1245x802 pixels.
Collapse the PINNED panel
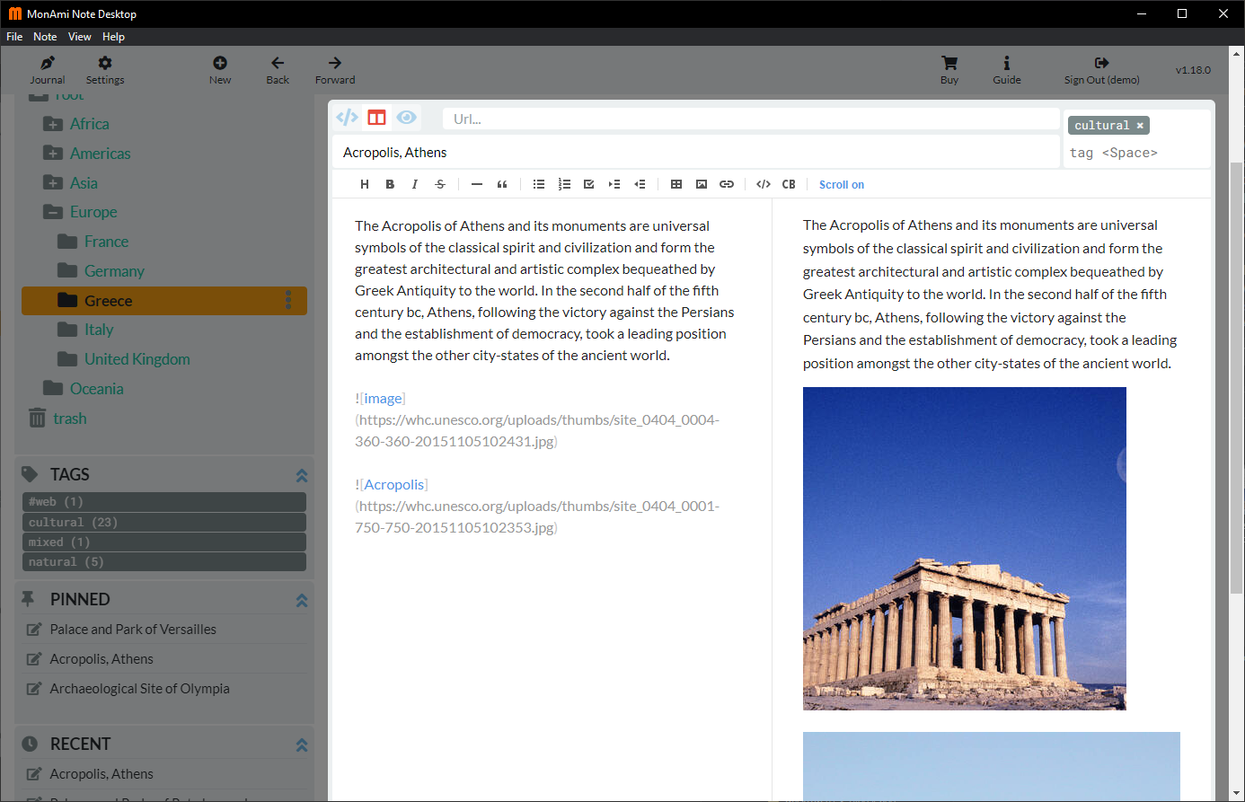click(x=302, y=600)
